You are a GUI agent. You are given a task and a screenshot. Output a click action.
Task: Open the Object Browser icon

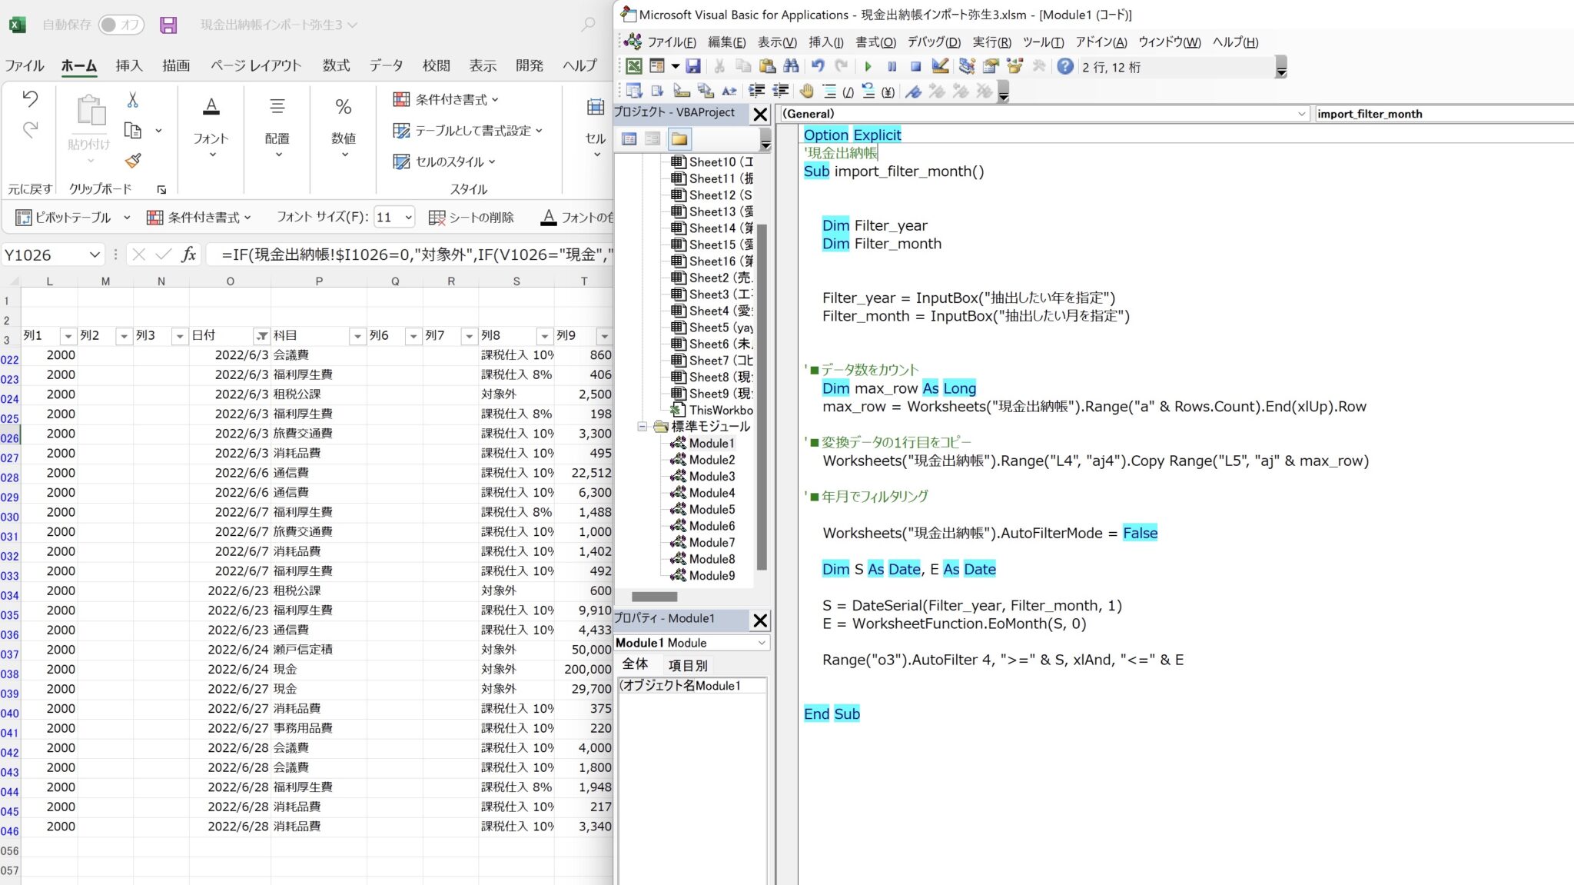point(1014,67)
